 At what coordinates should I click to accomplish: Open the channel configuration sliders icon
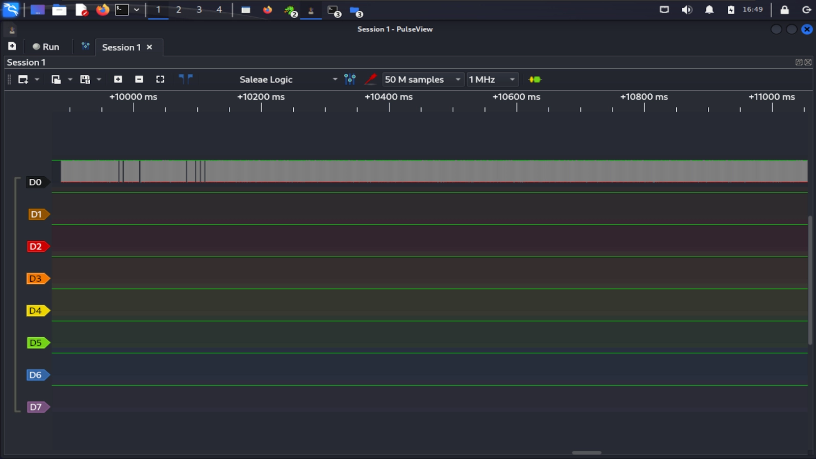click(x=350, y=79)
